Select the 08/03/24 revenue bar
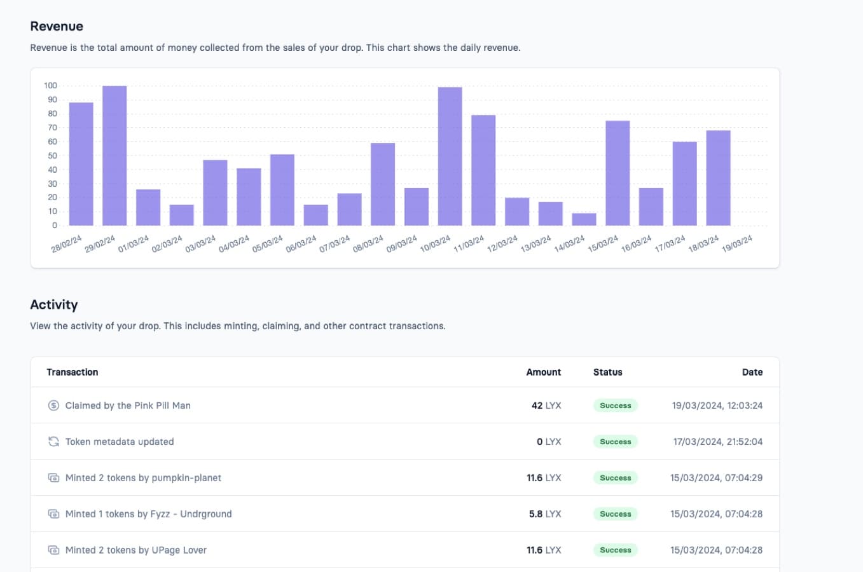This screenshot has width=863, height=572. [x=383, y=184]
